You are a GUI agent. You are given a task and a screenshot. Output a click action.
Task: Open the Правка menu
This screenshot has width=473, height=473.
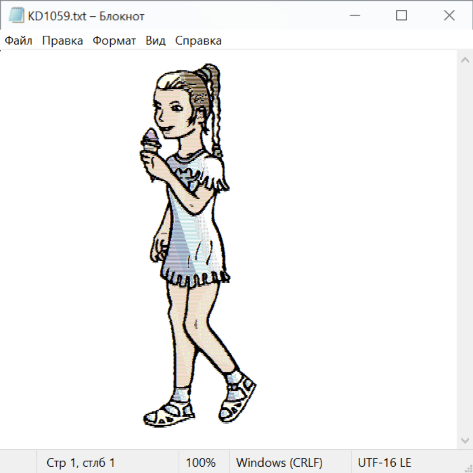(62, 40)
